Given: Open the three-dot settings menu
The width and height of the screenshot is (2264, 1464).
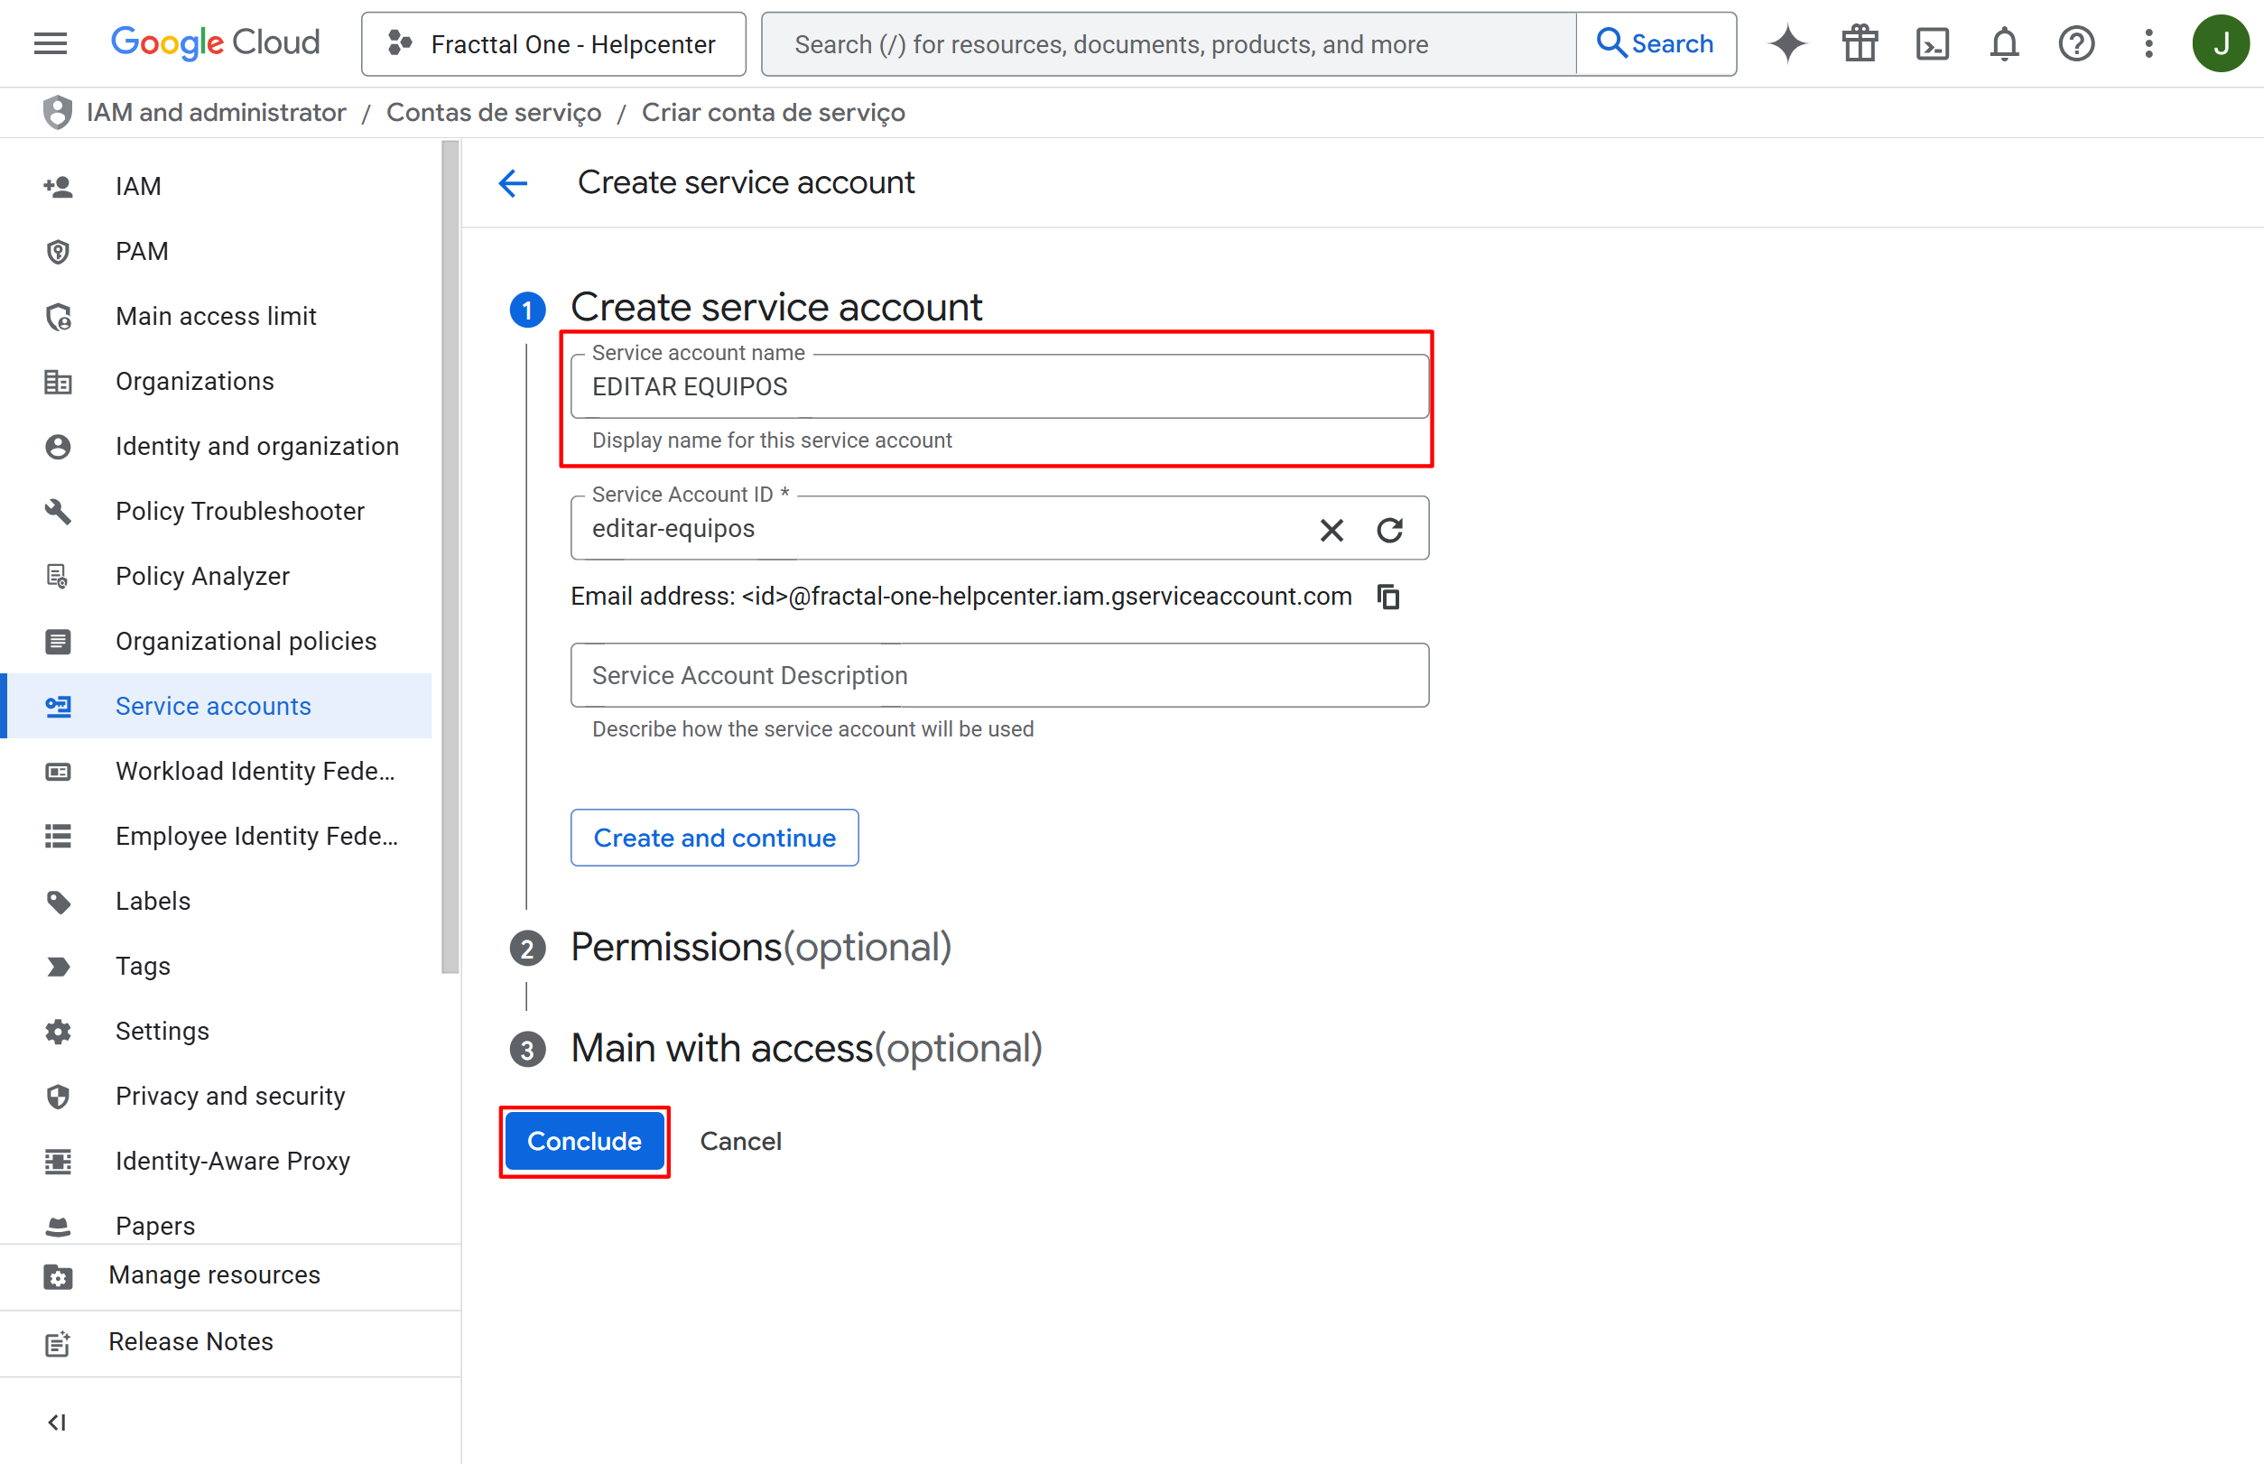Looking at the screenshot, I should (x=2148, y=43).
